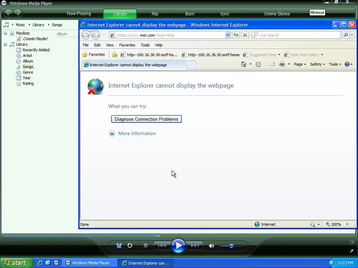Click the Internet Explorer forward button

[x=95, y=35]
